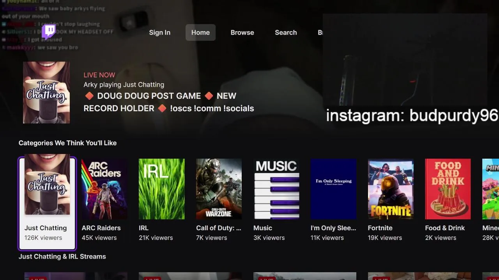This screenshot has height=280, width=499.
Task: Select the Just Chatting category card
Action: point(47,203)
